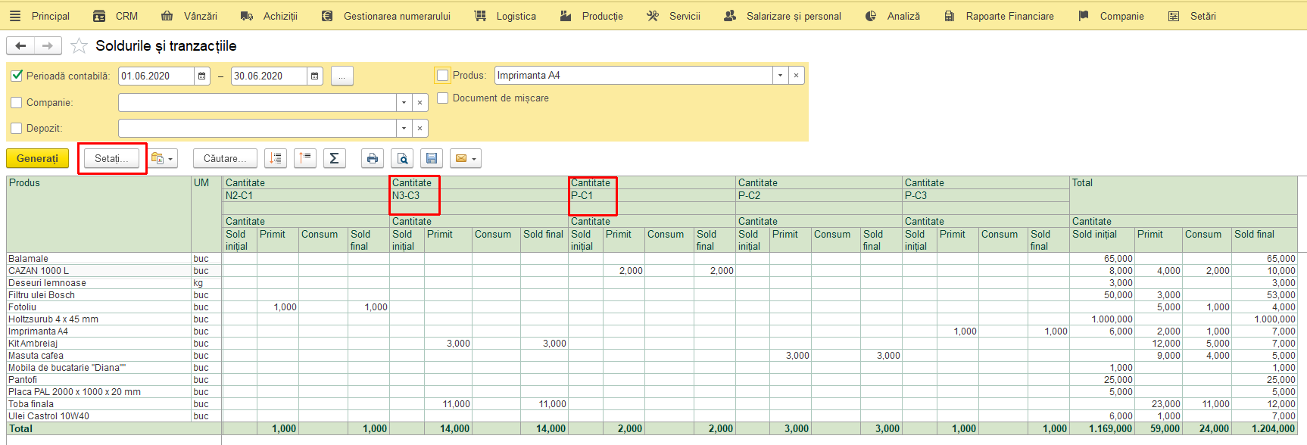The width and height of the screenshot is (1307, 445).
Task: Click the Generați button
Action: (x=38, y=158)
